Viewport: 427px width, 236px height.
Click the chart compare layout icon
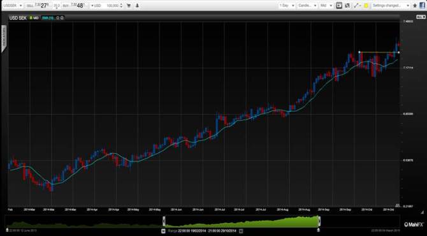347,6
